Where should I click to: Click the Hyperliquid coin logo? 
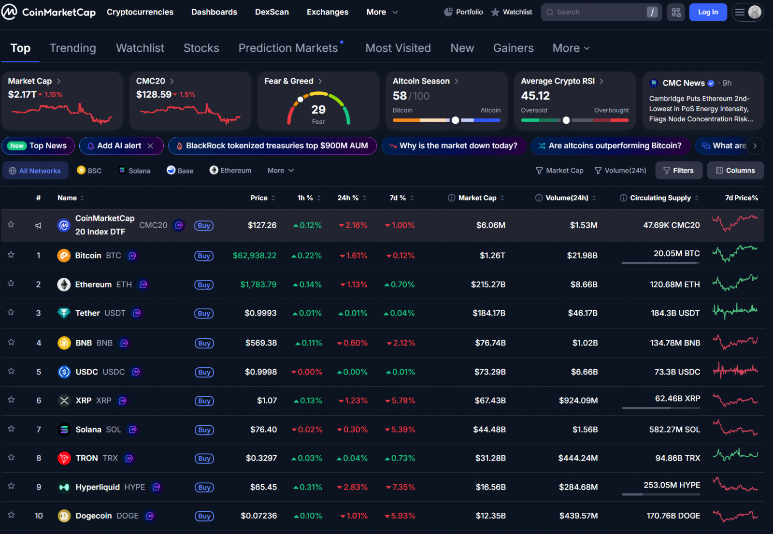(x=64, y=487)
